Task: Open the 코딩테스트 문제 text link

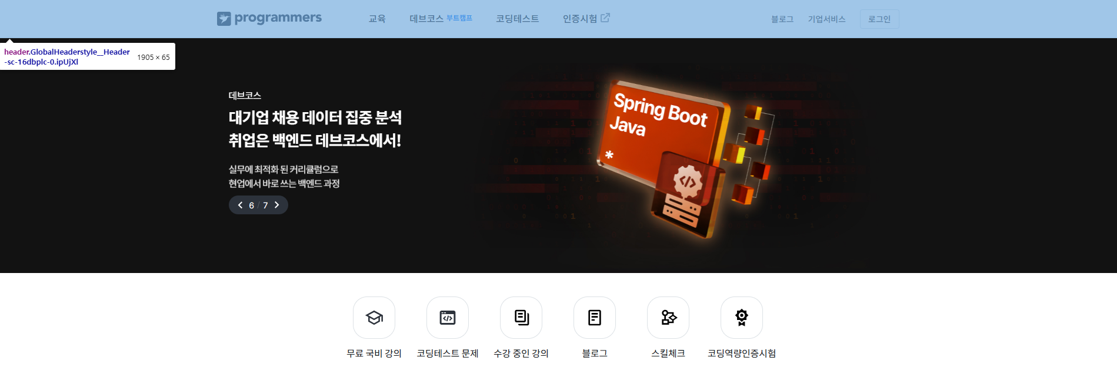Action: coord(448,353)
